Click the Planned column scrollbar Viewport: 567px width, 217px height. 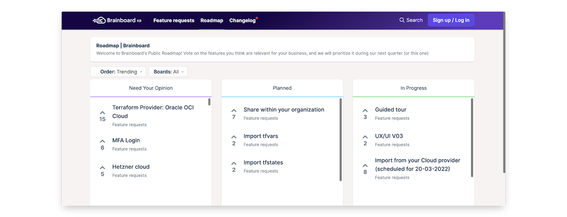click(341, 140)
